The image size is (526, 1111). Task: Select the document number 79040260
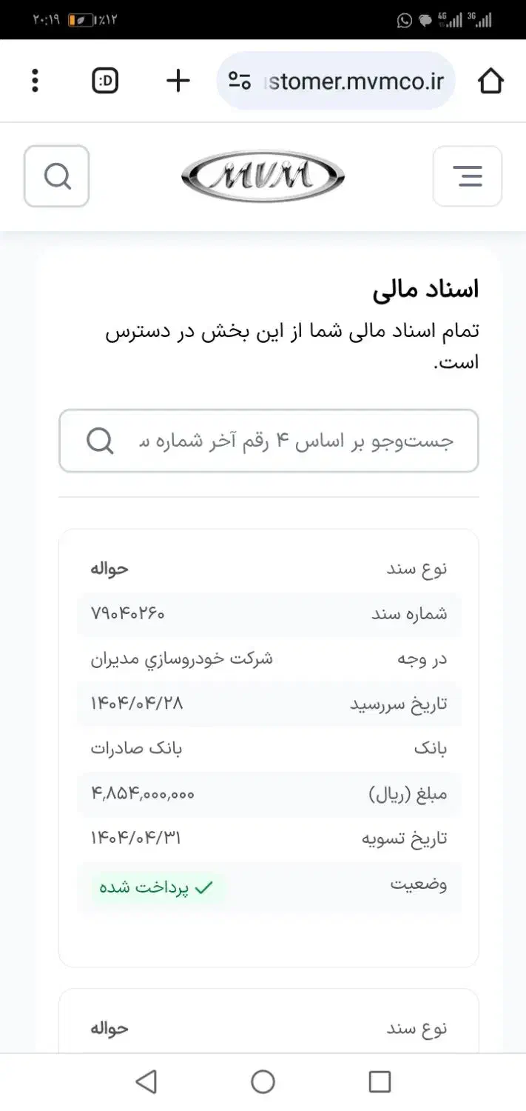tap(127, 613)
